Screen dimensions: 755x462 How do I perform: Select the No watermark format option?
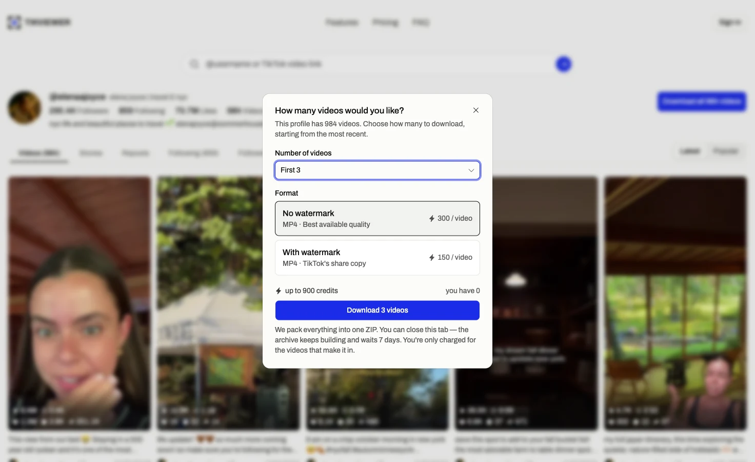pyautogui.click(x=378, y=219)
